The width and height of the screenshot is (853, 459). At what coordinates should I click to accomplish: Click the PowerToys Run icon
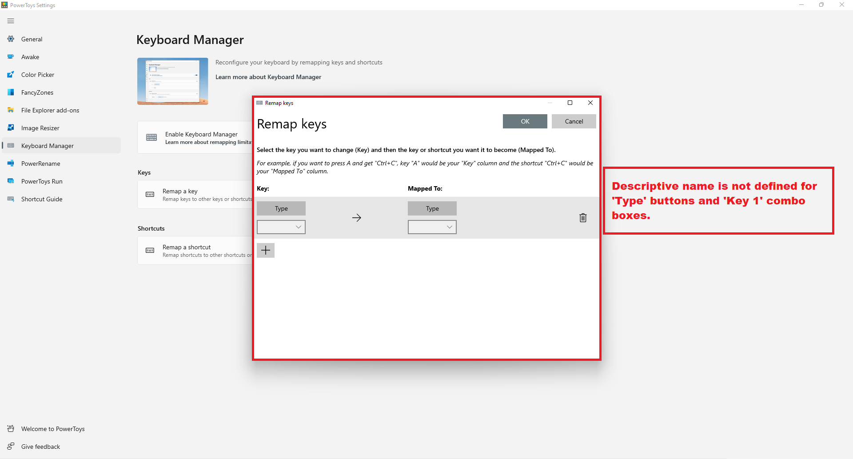[x=10, y=181]
